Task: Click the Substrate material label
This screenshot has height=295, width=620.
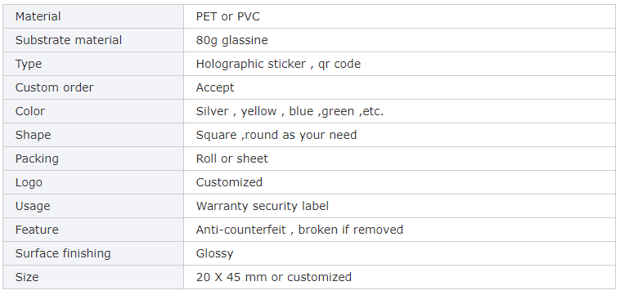Action: 69,40
